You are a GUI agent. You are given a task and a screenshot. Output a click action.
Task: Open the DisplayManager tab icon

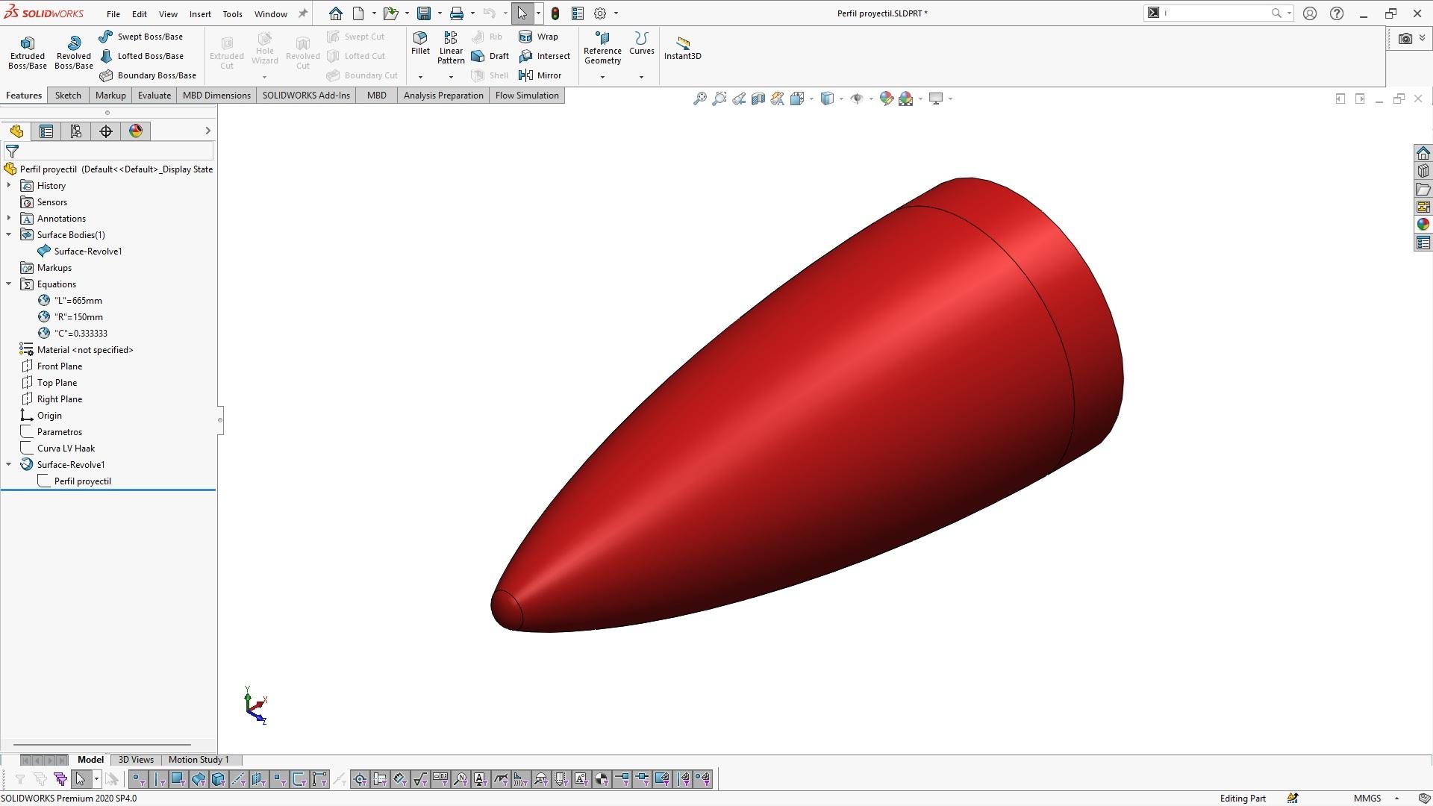pyautogui.click(x=136, y=131)
